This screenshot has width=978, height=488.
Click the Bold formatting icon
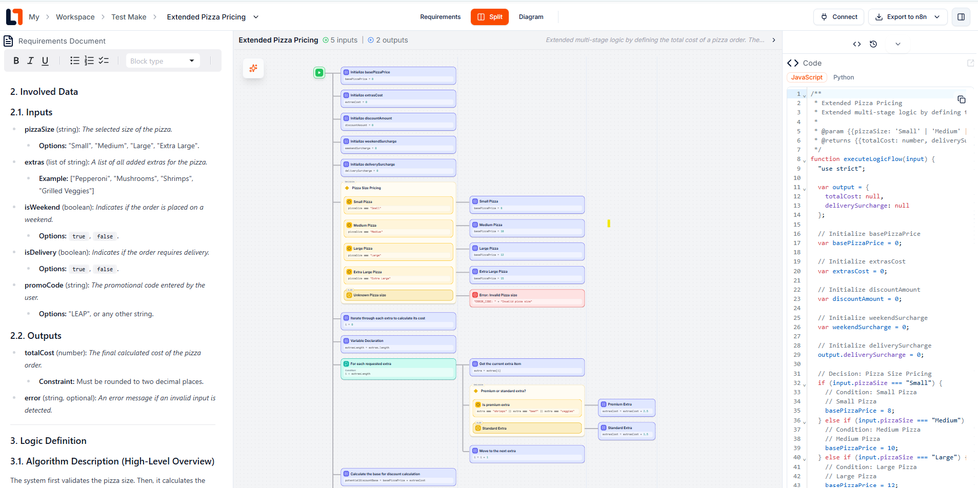point(16,60)
